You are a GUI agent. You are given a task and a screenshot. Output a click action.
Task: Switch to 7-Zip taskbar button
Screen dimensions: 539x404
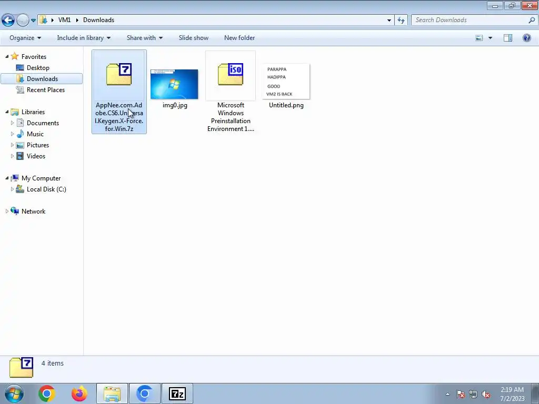pyautogui.click(x=177, y=393)
